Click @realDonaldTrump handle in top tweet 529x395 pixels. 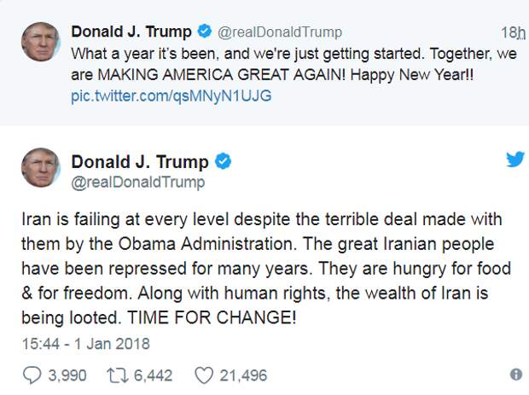[280, 32]
